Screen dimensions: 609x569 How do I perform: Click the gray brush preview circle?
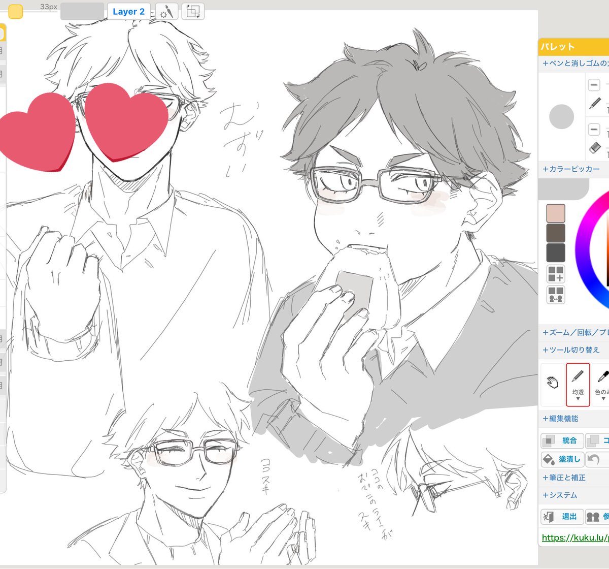tap(561, 116)
